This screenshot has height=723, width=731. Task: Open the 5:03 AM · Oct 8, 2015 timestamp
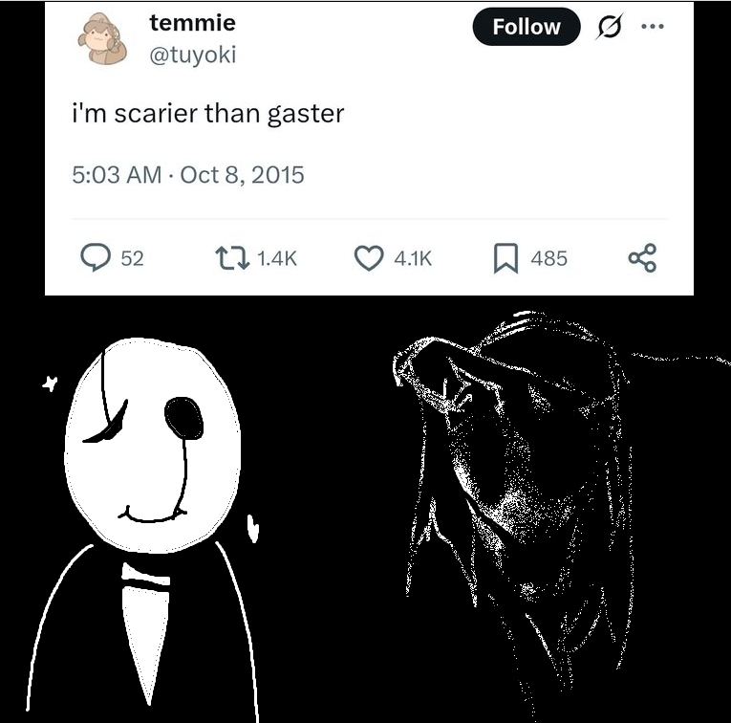click(x=188, y=175)
